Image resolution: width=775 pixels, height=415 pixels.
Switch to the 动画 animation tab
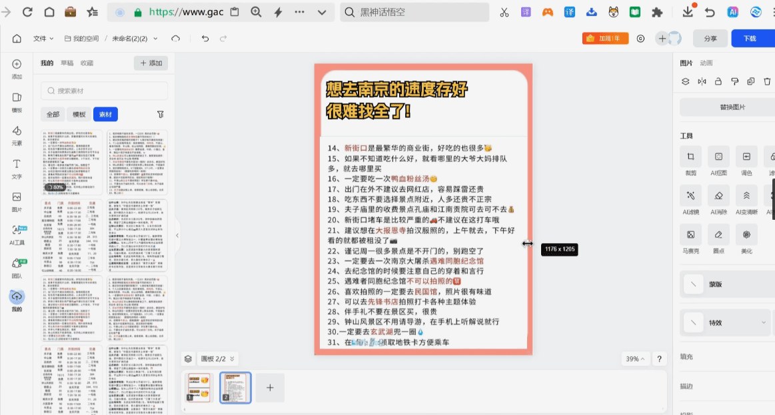(706, 63)
